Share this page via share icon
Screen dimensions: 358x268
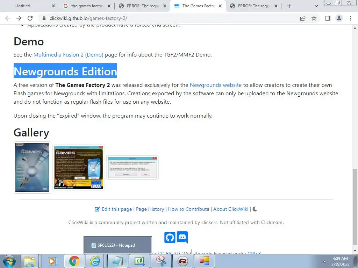[x=303, y=18]
